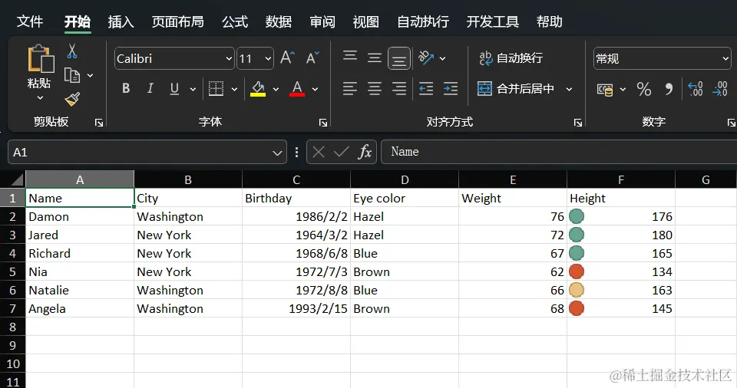Align text to middle vertically icon
This screenshot has height=388, width=737.
(374, 58)
